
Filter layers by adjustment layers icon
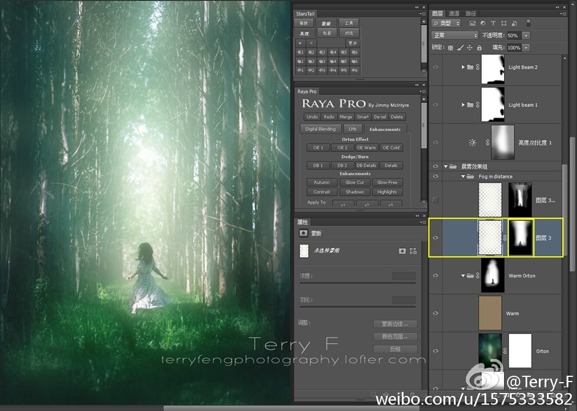click(x=483, y=23)
